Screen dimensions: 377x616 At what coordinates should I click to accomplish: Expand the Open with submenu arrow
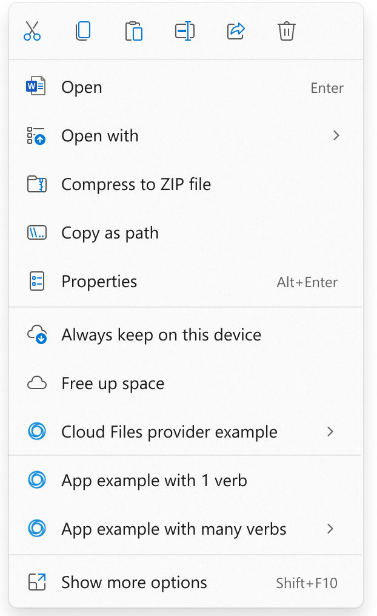coord(336,135)
